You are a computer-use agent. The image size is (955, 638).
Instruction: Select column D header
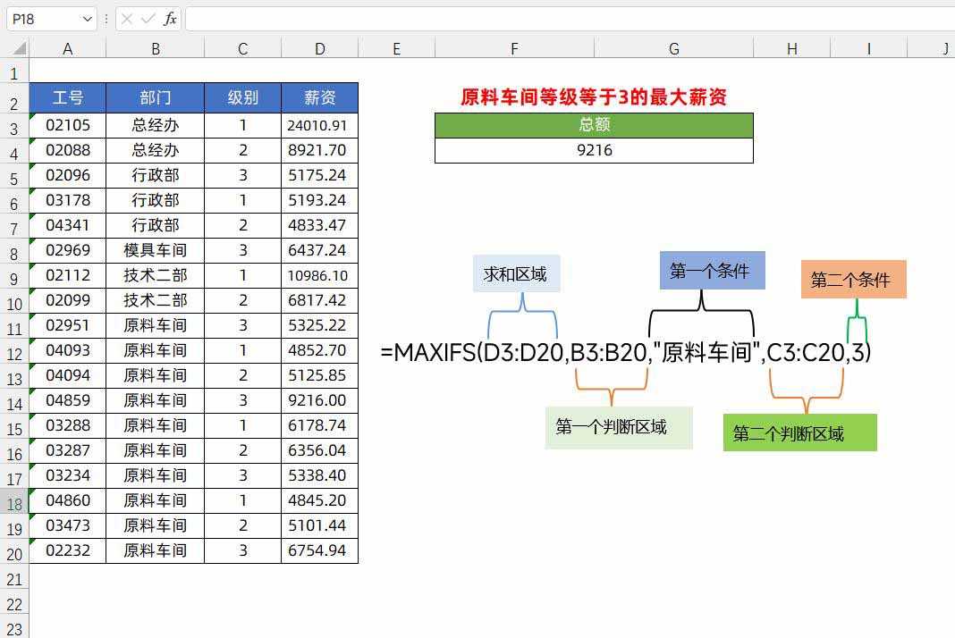tap(319, 49)
